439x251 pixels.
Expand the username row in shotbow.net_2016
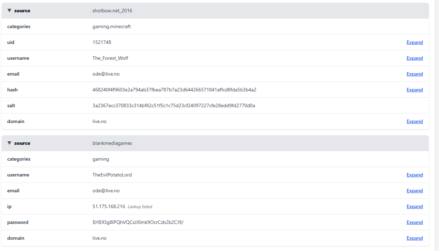pos(414,58)
